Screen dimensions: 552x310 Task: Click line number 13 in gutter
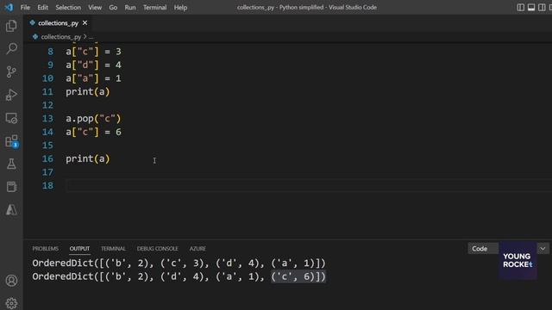[47, 119]
